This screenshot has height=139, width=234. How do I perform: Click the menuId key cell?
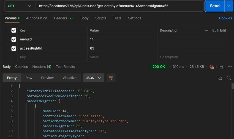click(52, 39)
